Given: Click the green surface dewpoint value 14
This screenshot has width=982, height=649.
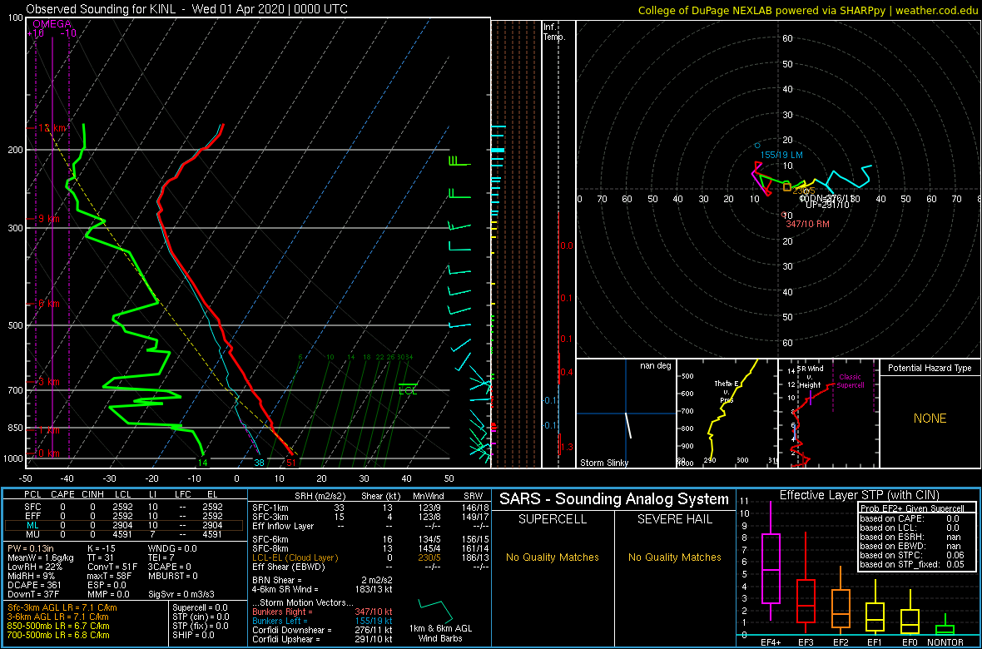Looking at the screenshot, I should [x=202, y=463].
